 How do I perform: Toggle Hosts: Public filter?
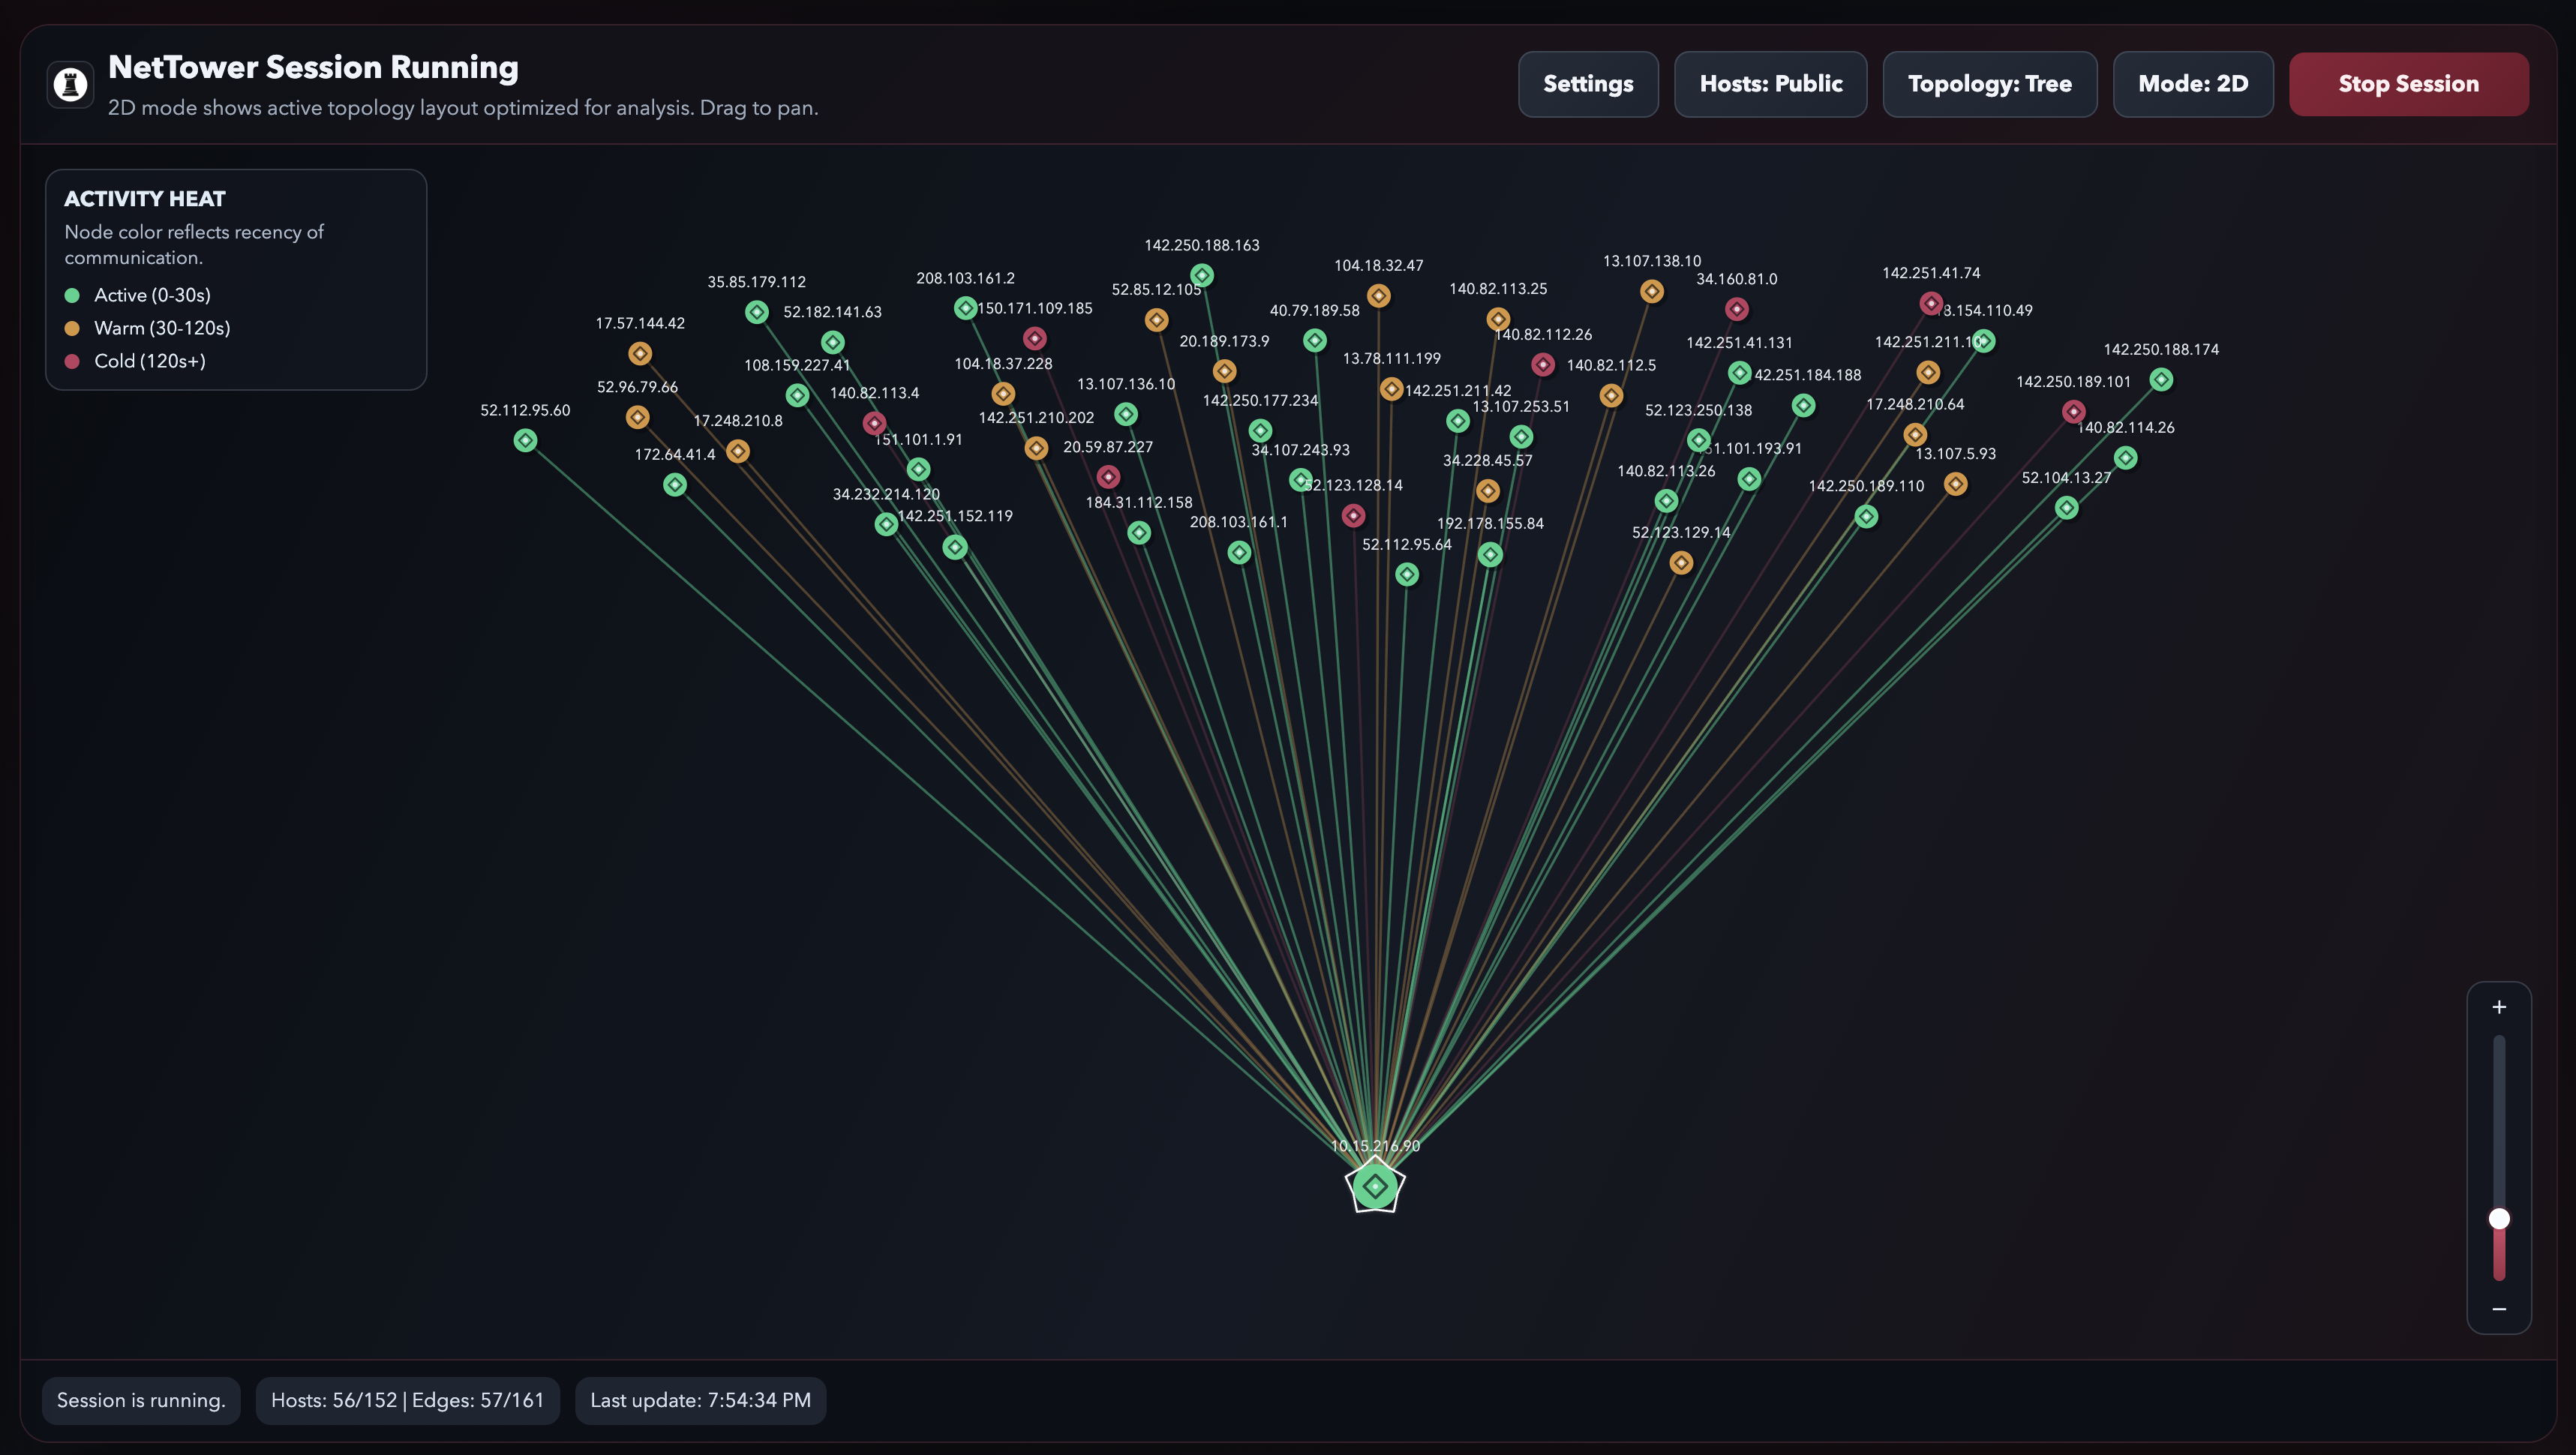[x=1770, y=84]
